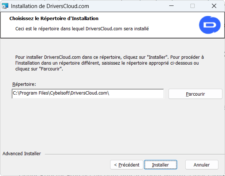
Task: Minimize the installer window
Action: pos(171,6)
